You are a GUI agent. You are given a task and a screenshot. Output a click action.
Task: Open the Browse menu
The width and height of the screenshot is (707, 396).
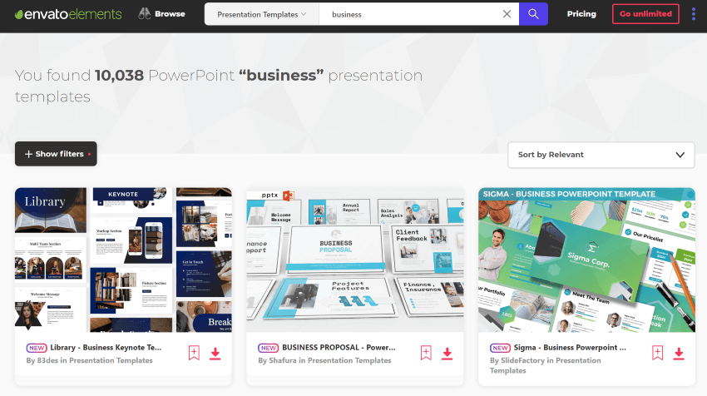click(162, 14)
